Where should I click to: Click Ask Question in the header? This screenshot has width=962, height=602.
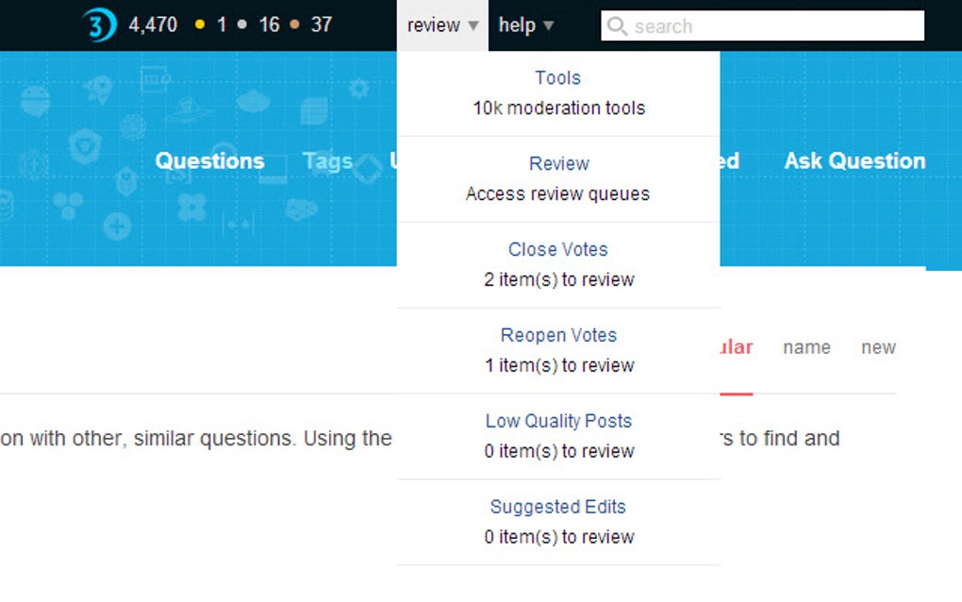click(x=854, y=160)
